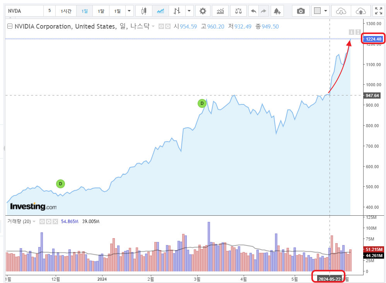The width and height of the screenshot is (386, 283).
Task: Click the volume average value 39.005M
Action: click(x=91, y=222)
